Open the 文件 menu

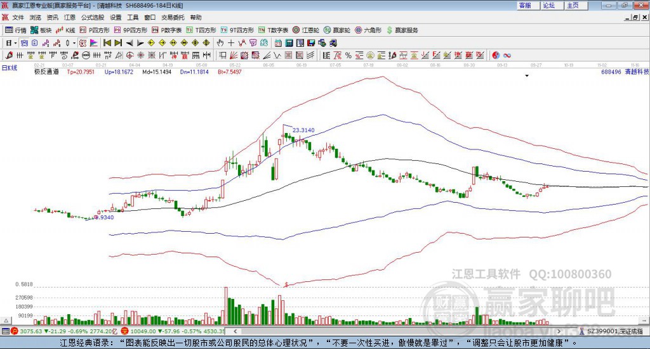(x=18, y=17)
